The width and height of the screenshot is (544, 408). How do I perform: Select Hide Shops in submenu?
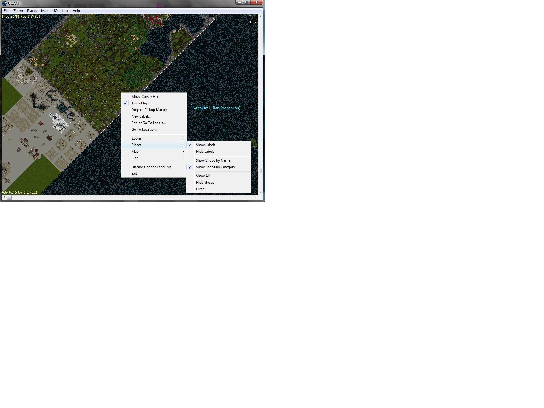tap(219, 183)
